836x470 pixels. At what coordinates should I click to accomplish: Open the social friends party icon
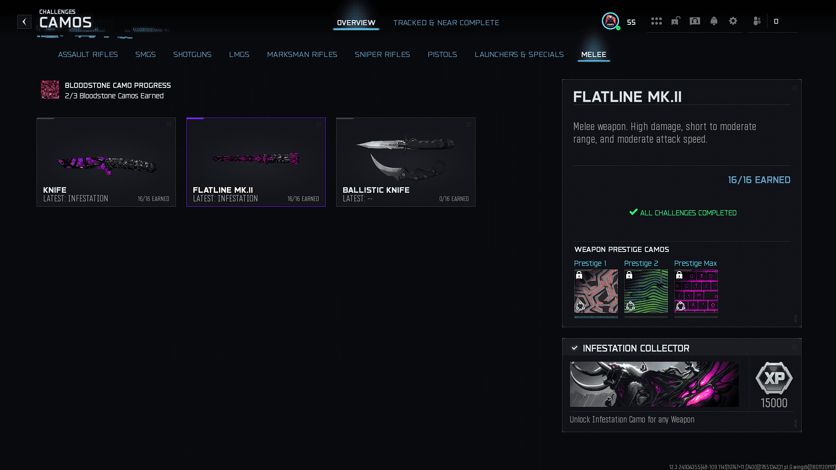point(757,21)
